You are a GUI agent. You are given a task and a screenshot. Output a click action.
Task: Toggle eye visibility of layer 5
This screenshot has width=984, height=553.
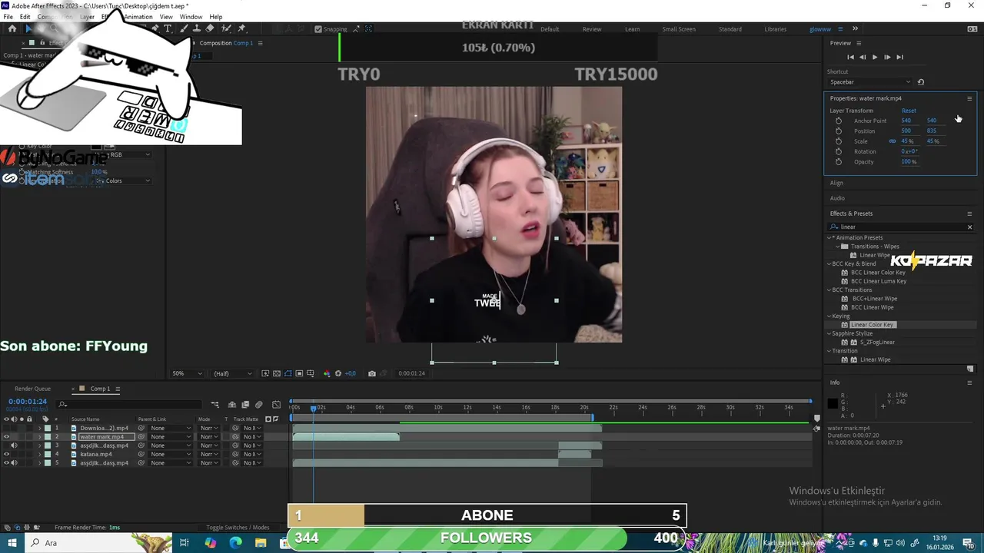[6, 463]
